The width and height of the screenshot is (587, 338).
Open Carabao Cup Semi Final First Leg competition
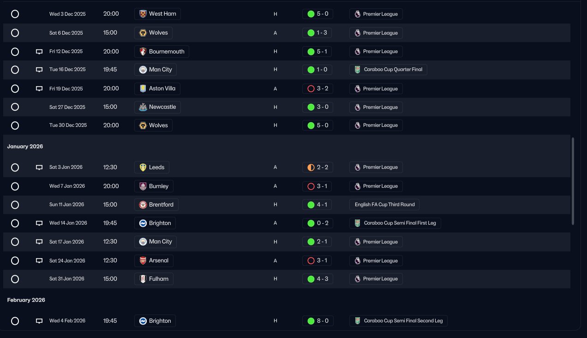[395, 223]
